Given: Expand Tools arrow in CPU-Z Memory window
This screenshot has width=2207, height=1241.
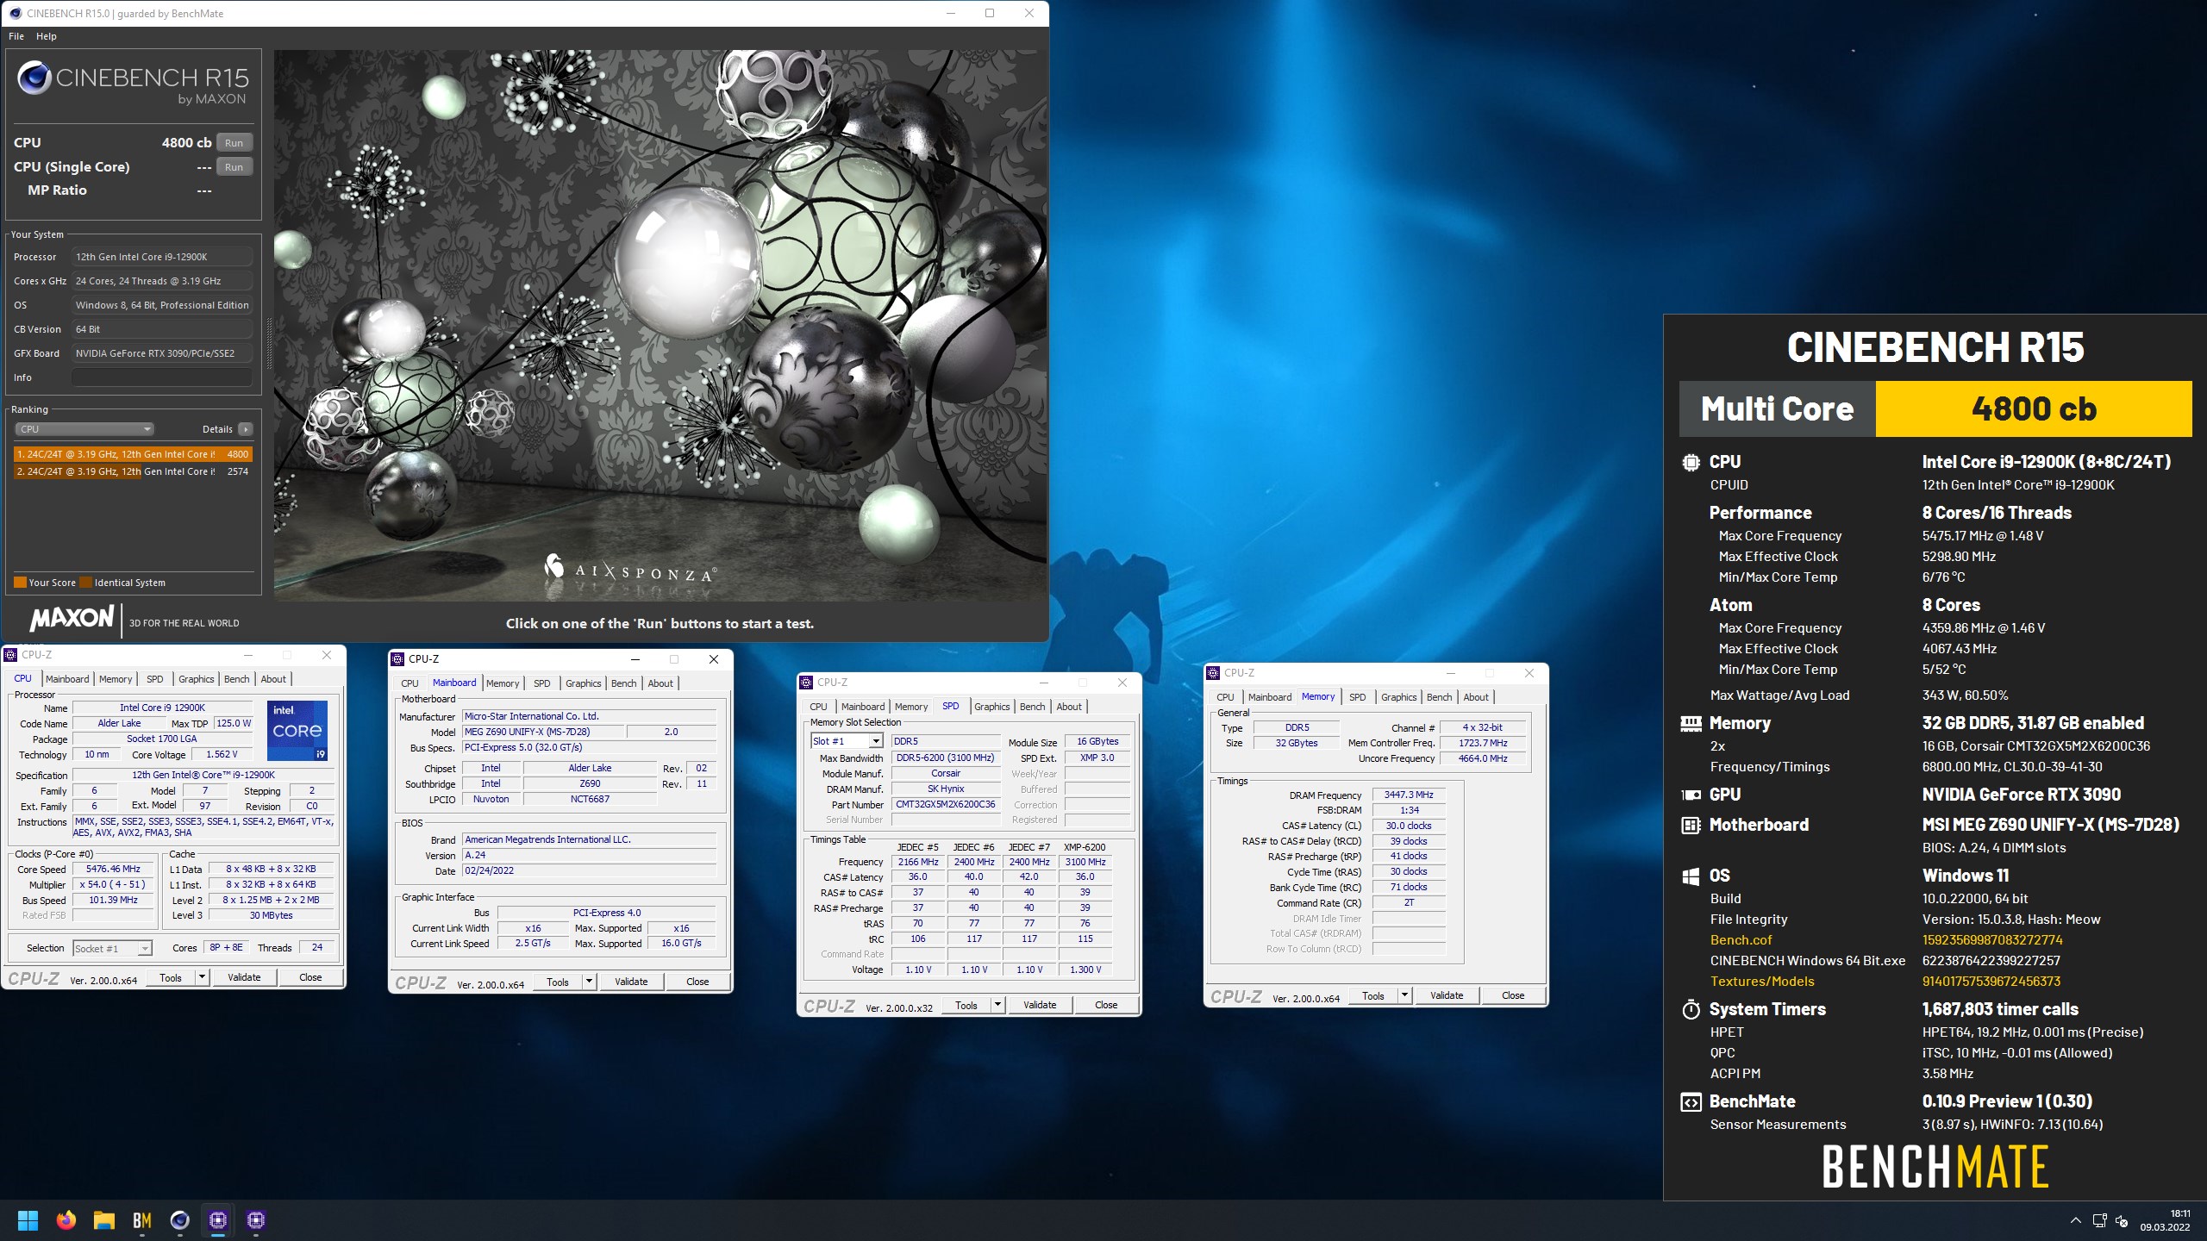Looking at the screenshot, I should click(x=1404, y=995).
